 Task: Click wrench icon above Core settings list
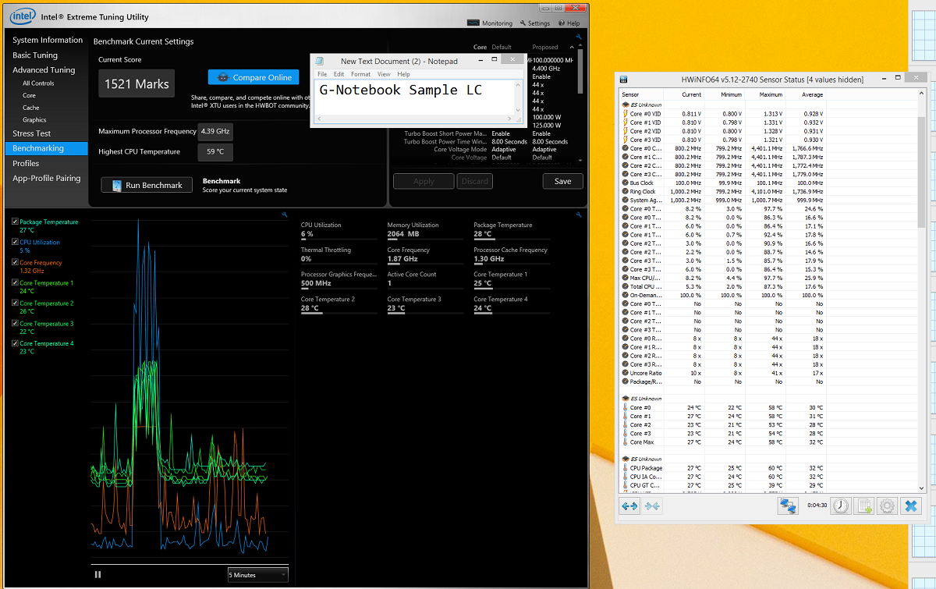pyautogui.click(x=579, y=37)
